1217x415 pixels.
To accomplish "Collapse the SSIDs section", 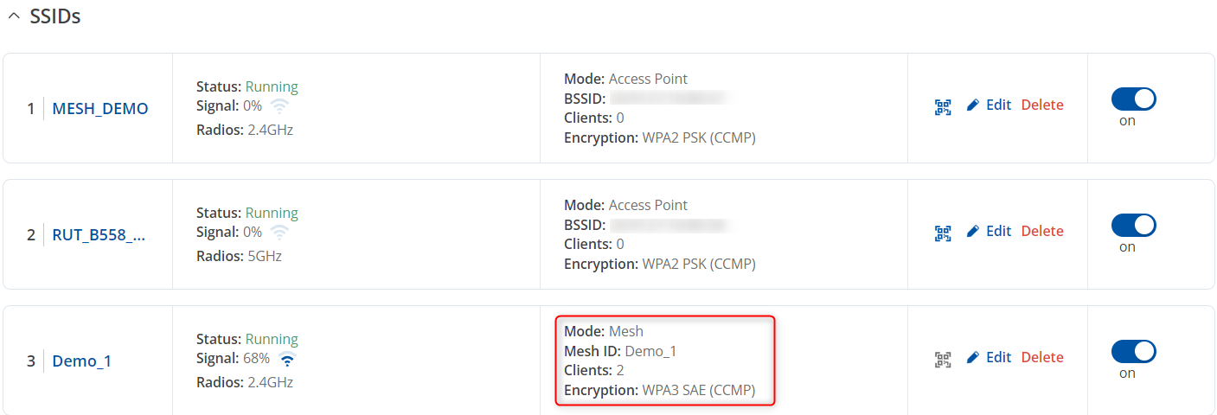I will [x=14, y=17].
